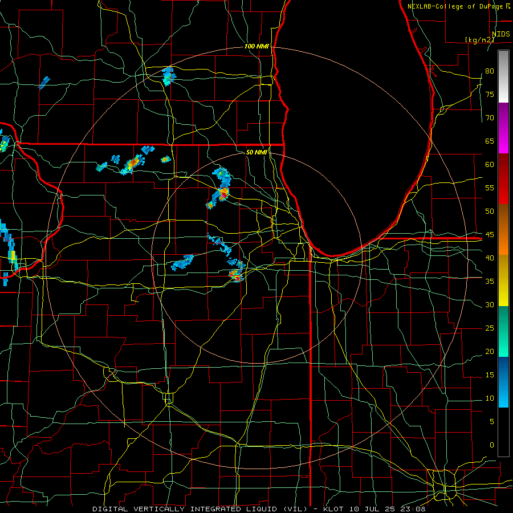Screen dimensions: 513x513
Task: Pick the brown-orange segment of color scale
Action: point(503,229)
